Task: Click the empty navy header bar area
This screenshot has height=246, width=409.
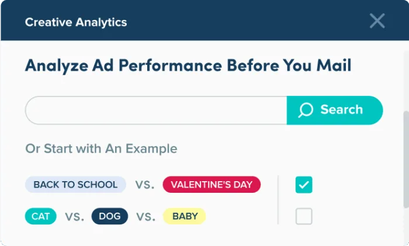Action: click(x=245, y=22)
